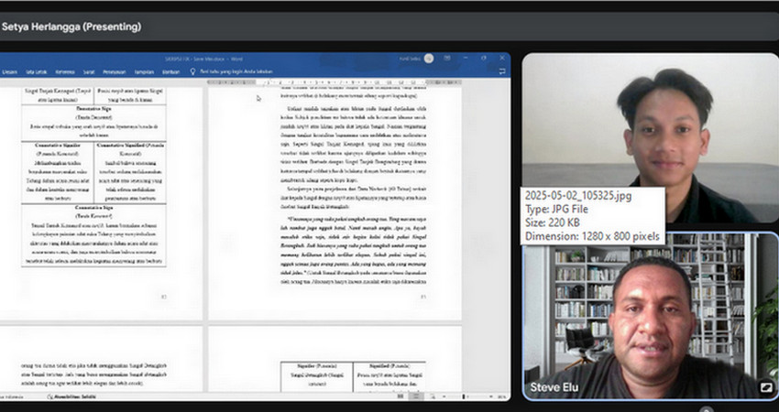The height and width of the screenshot is (412, 779).
Task: Click the comments icon below the close button
Action: (x=502, y=71)
